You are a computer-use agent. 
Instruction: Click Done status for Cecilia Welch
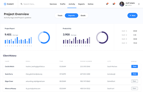coord(135,67)
